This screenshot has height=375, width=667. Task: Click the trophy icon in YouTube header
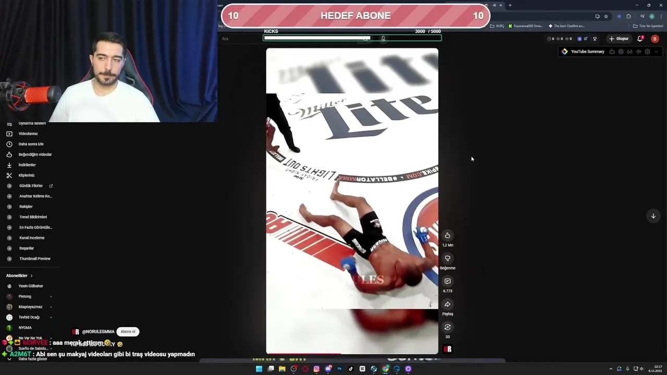(x=595, y=39)
